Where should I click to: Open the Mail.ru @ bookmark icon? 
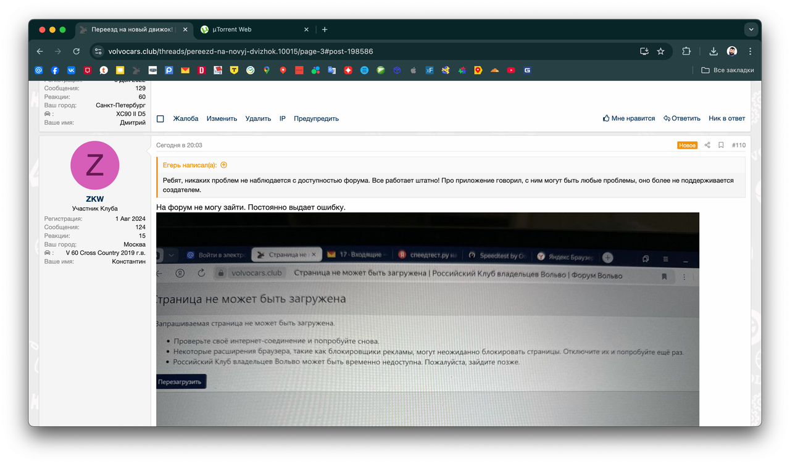(x=39, y=70)
